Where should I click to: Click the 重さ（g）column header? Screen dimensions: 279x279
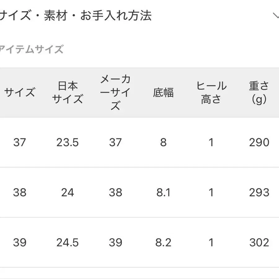point(259,92)
